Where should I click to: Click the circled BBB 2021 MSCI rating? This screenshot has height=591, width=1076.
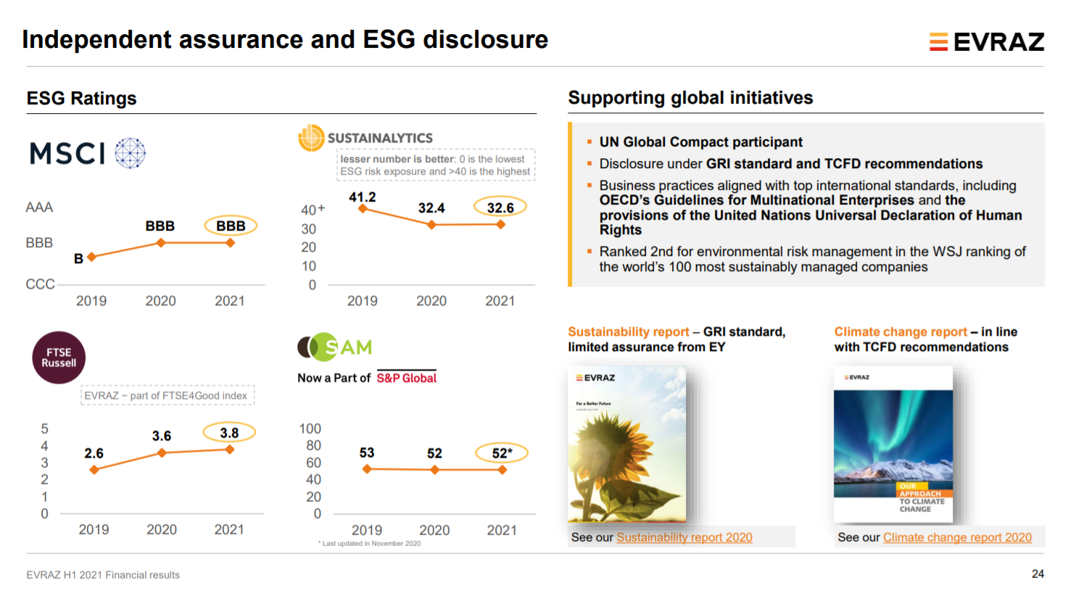point(231,226)
